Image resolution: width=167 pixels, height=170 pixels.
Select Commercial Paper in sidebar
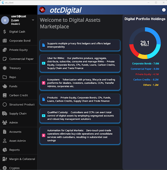(19, 59)
